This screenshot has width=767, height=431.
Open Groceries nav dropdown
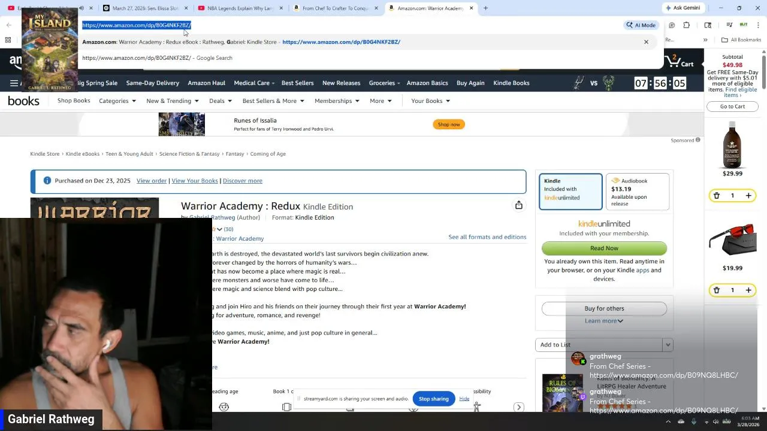click(385, 83)
